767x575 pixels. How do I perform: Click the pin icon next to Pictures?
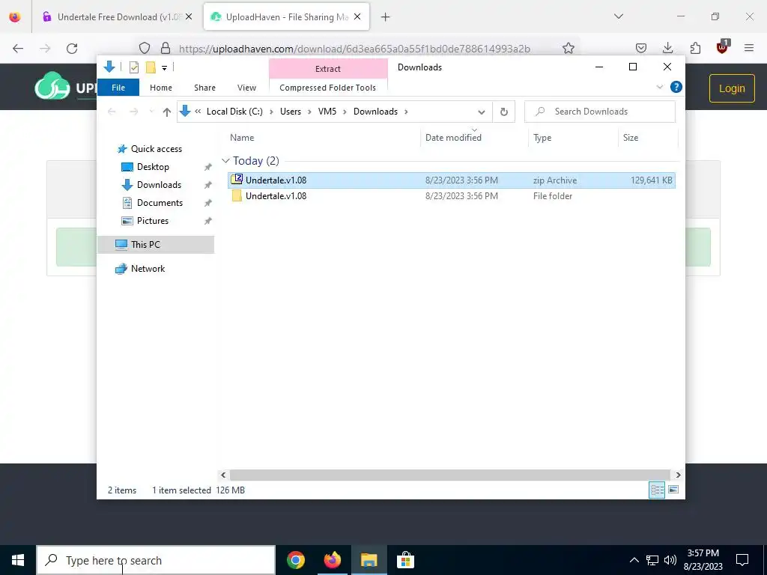click(208, 221)
